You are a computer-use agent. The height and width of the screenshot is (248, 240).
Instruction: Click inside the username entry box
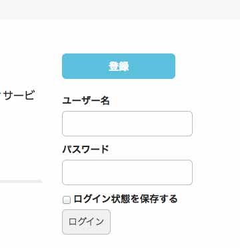tap(127, 124)
